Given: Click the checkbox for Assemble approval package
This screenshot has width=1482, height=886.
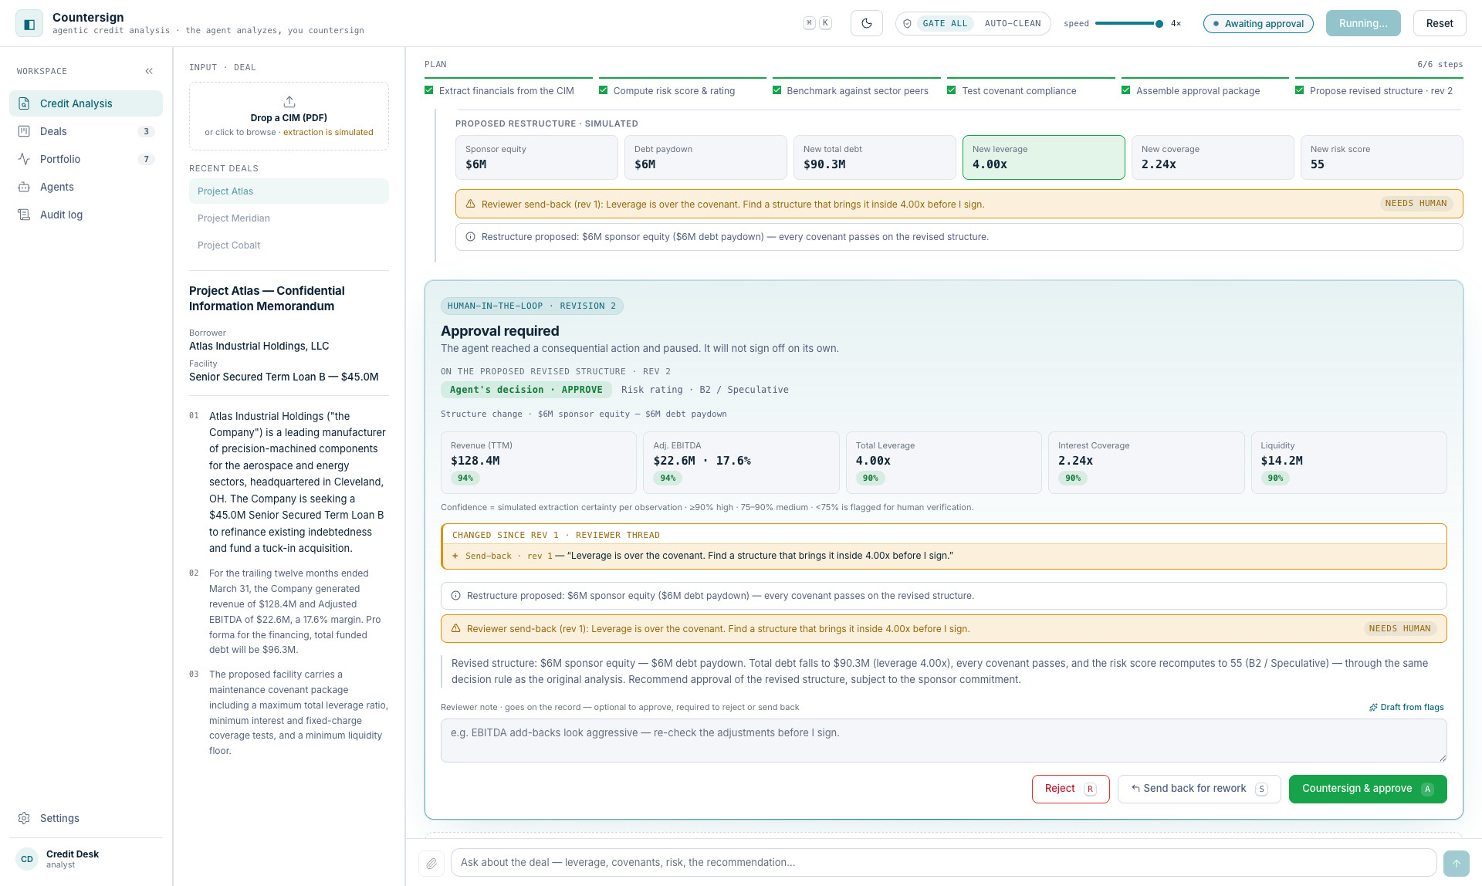Looking at the screenshot, I should click(1126, 90).
